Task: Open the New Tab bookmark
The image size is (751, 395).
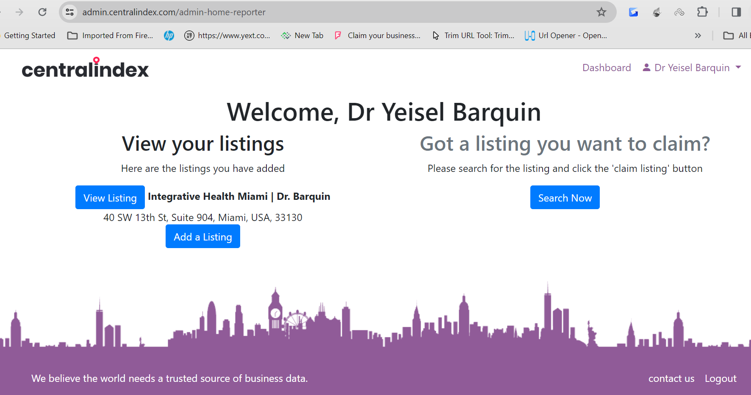Action: (302, 36)
